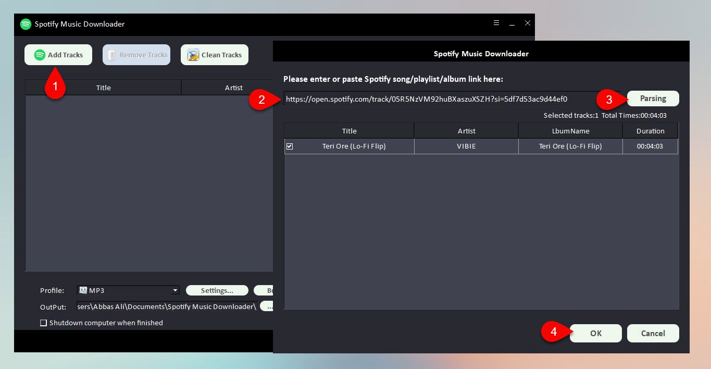711x369 pixels.
Task: Open the Profile dropdown showing MP3
Action: [x=128, y=290]
